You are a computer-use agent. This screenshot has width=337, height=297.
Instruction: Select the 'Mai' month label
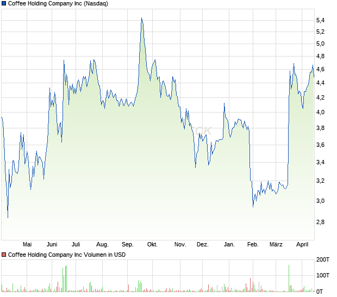click(27, 245)
